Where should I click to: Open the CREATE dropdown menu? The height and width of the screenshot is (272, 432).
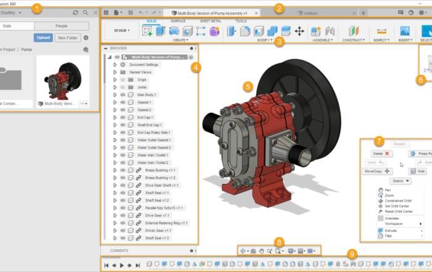pyautogui.click(x=180, y=40)
